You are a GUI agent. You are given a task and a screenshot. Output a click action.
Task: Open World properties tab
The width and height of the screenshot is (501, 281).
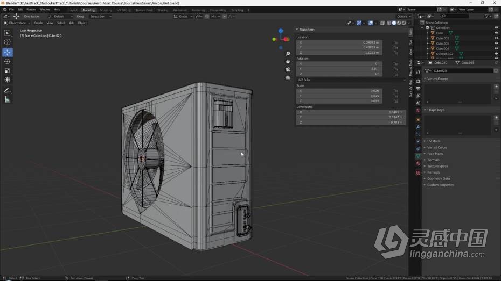pyautogui.click(x=418, y=110)
